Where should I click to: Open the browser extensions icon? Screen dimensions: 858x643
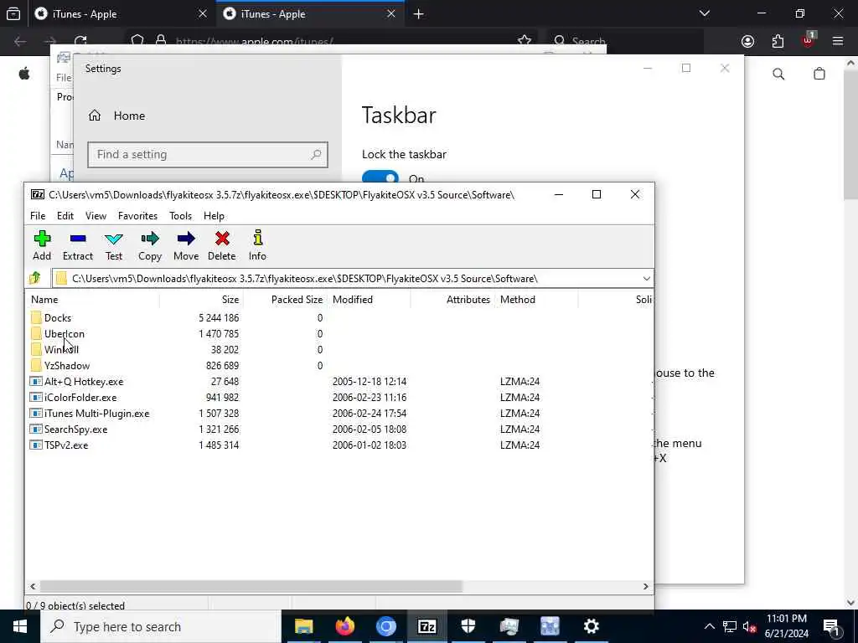[x=778, y=42]
